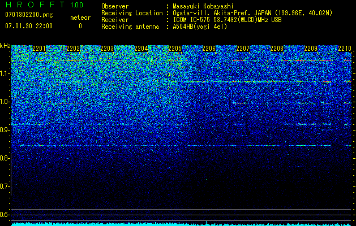Click time marker 2207
The image size is (356, 226).
pyautogui.click(x=243, y=49)
